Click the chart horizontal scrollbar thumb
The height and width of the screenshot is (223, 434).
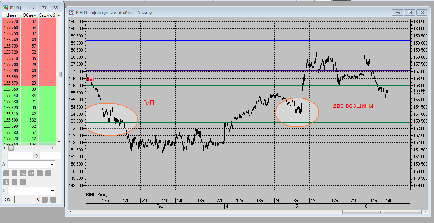click(x=382, y=212)
